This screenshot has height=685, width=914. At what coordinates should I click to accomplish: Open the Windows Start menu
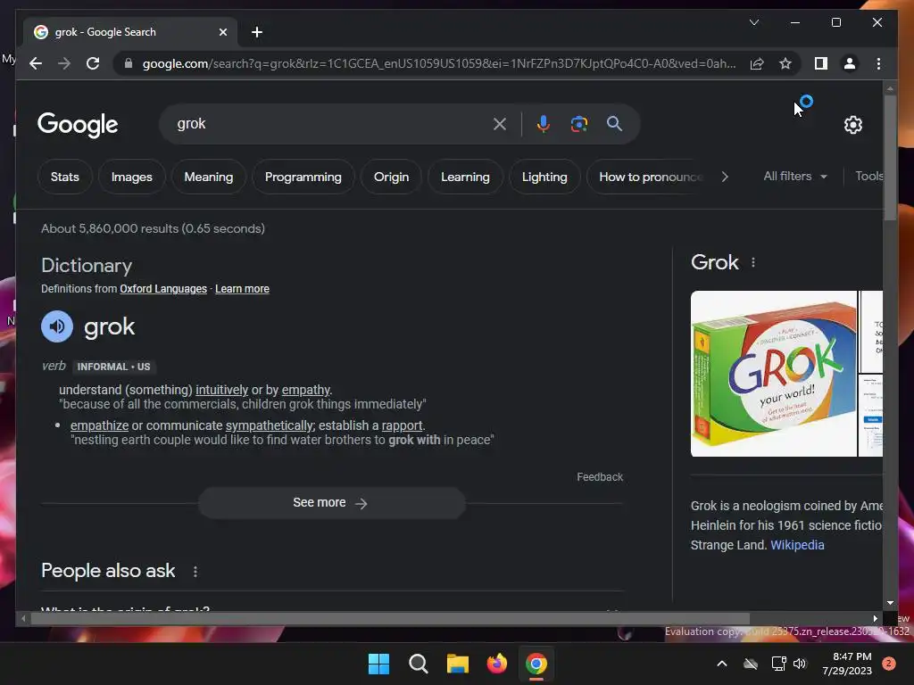pyautogui.click(x=378, y=664)
